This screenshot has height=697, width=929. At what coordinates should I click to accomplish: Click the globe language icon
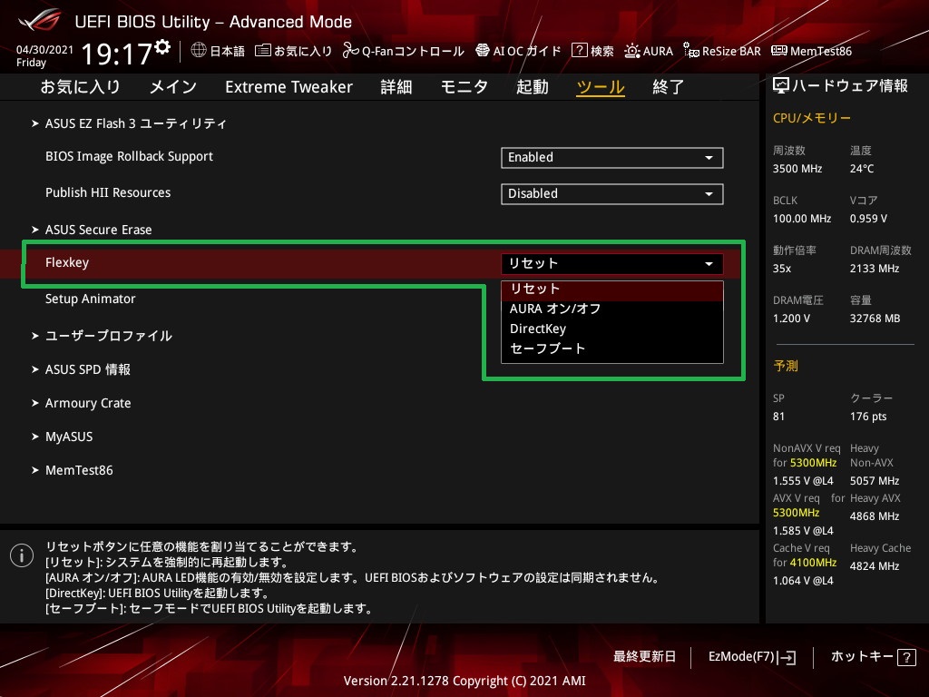199,51
